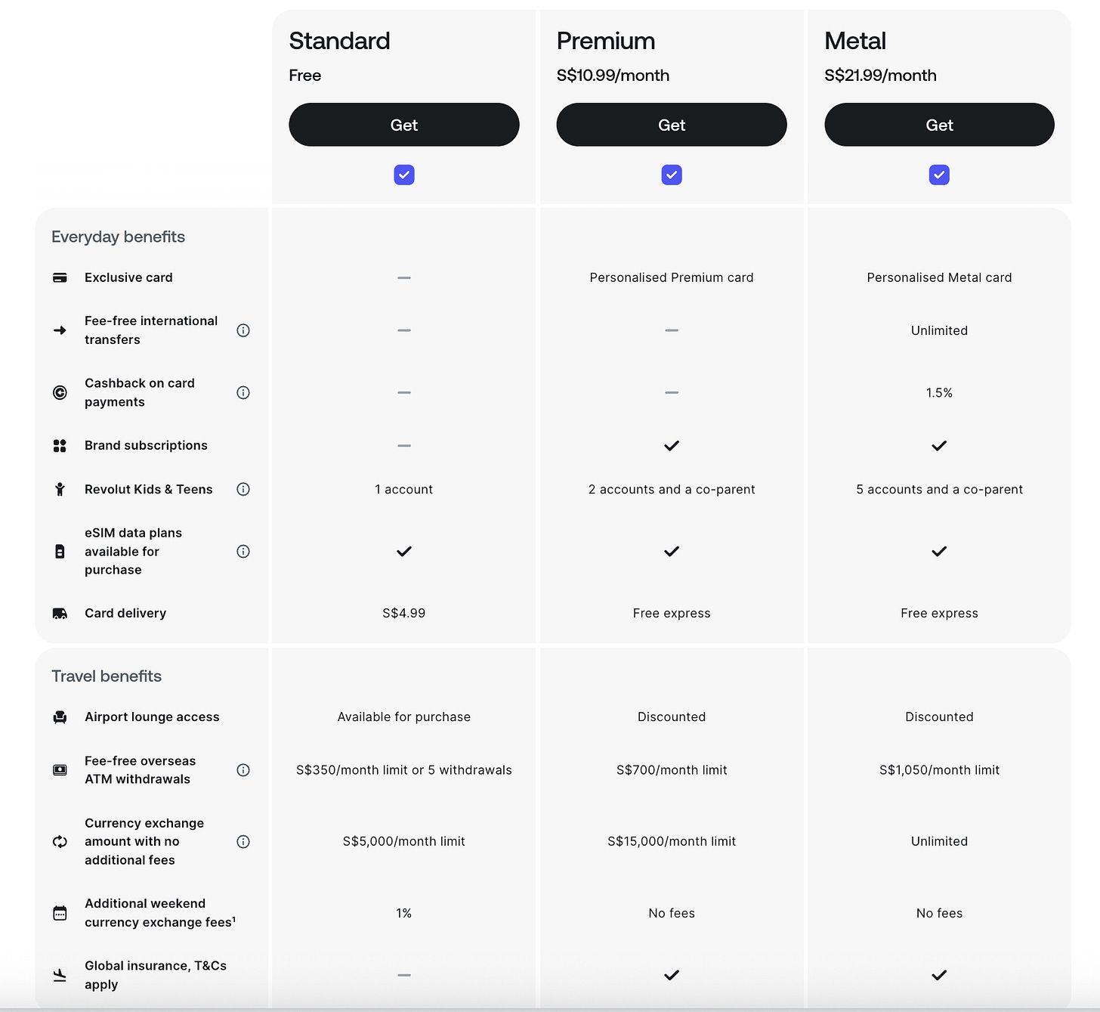Click the Card delivery truck icon
The width and height of the screenshot is (1100, 1012).
[60, 613]
